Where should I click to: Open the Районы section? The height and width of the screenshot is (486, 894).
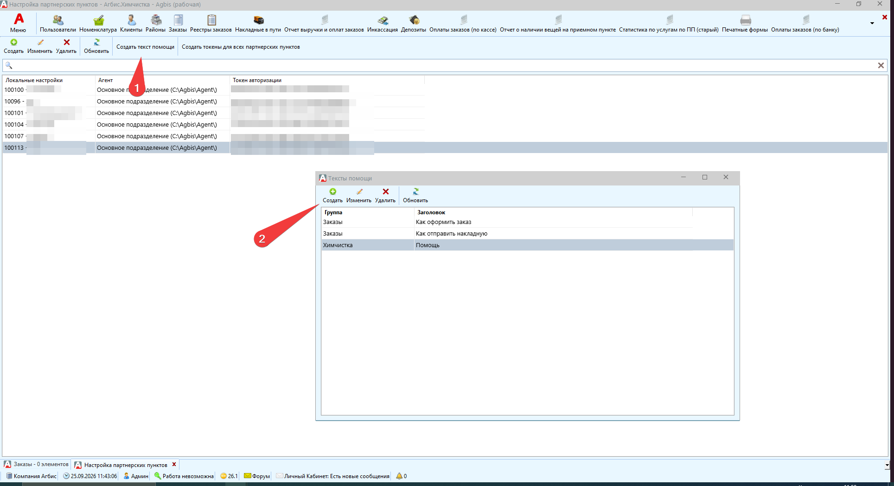[155, 23]
